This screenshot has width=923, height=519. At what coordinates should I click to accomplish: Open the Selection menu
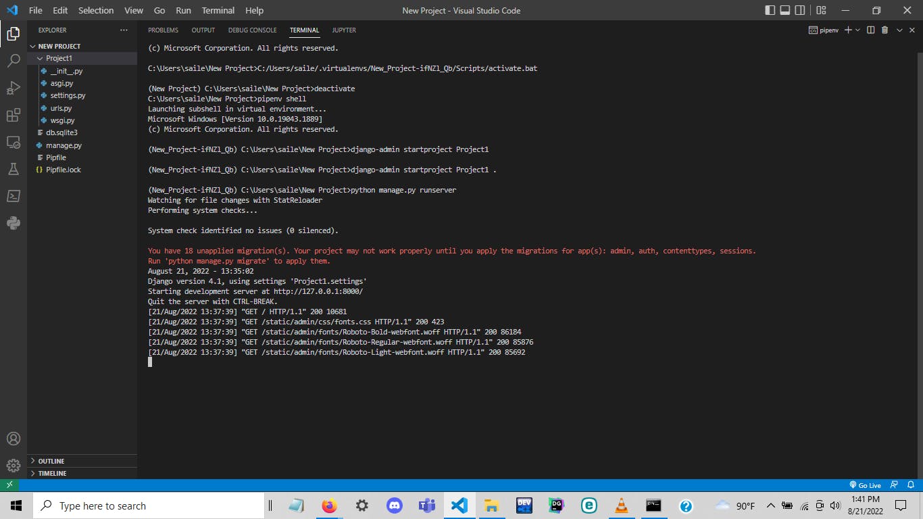click(x=96, y=10)
